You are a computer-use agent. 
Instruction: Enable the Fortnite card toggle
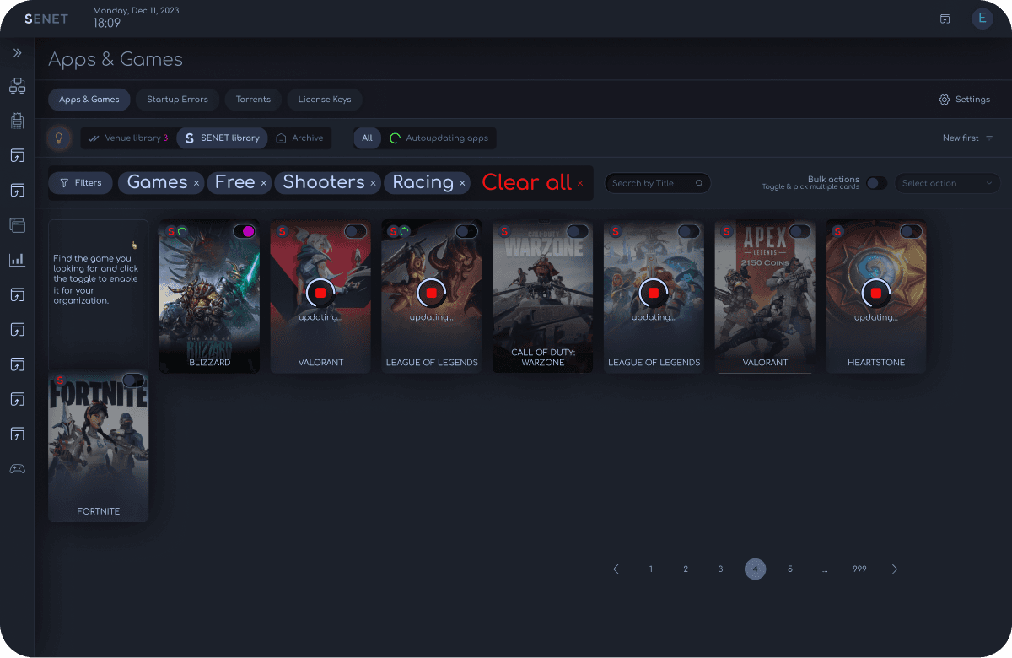(x=133, y=380)
